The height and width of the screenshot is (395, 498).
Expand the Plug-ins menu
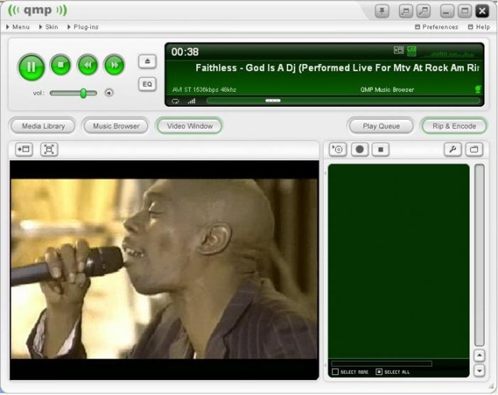[x=83, y=27]
